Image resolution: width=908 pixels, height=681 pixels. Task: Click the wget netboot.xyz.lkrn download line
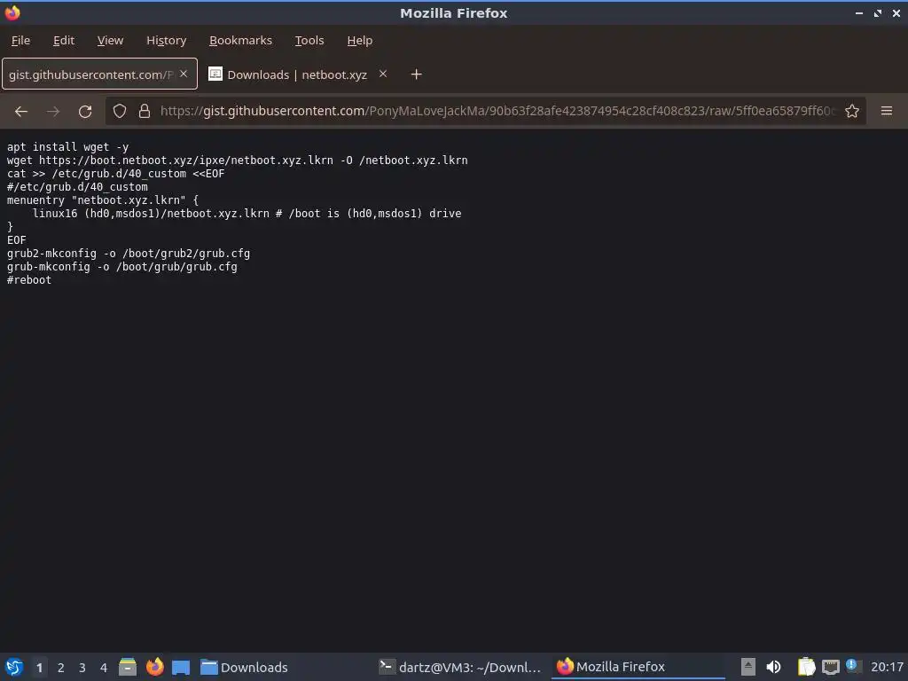click(238, 160)
